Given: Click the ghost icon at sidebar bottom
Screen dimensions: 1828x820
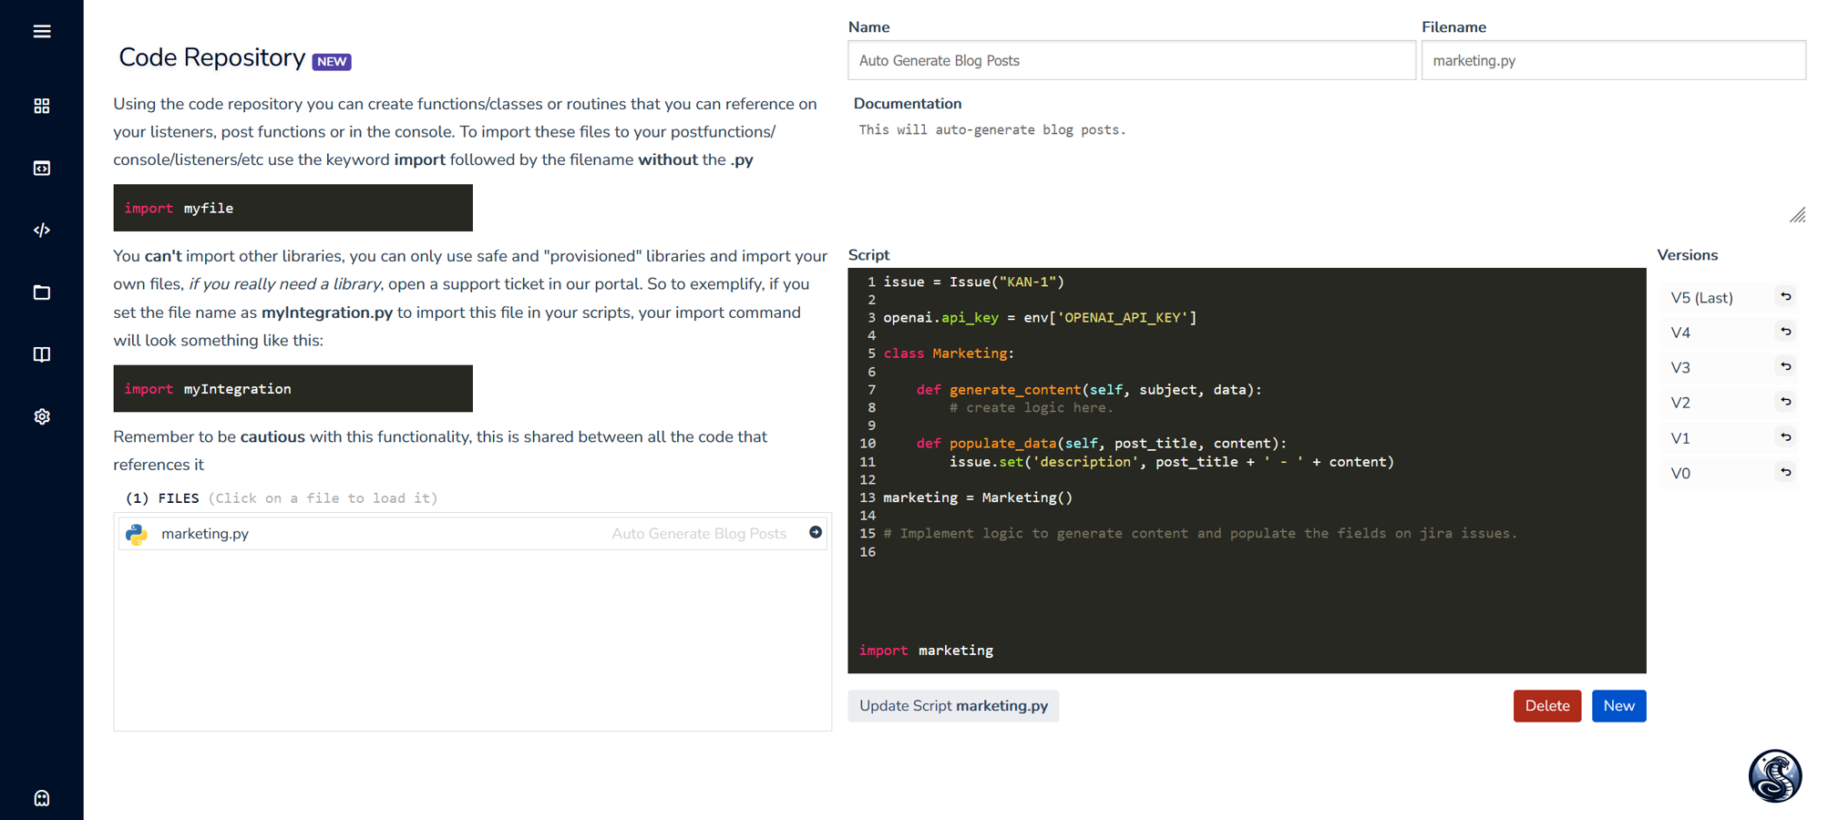Looking at the screenshot, I should point(42,798).
